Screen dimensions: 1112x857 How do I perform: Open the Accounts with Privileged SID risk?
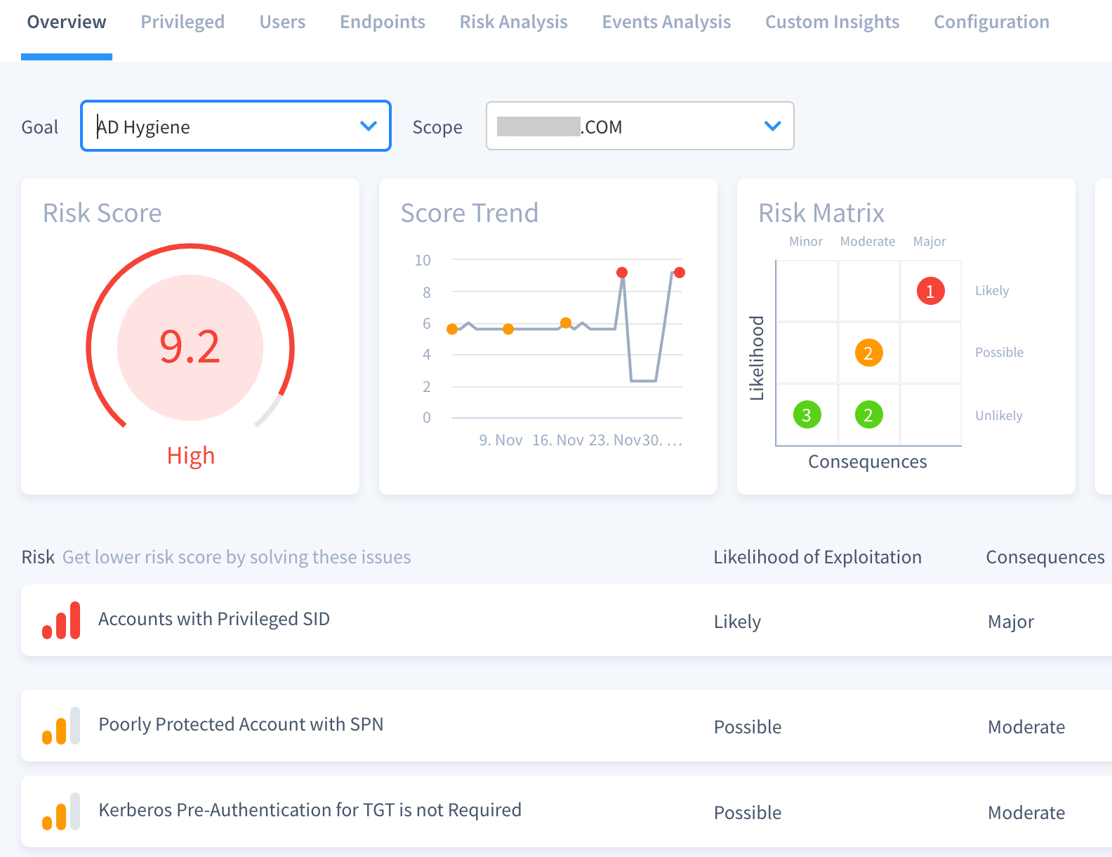pyautogui.click(x=214, y=619)
